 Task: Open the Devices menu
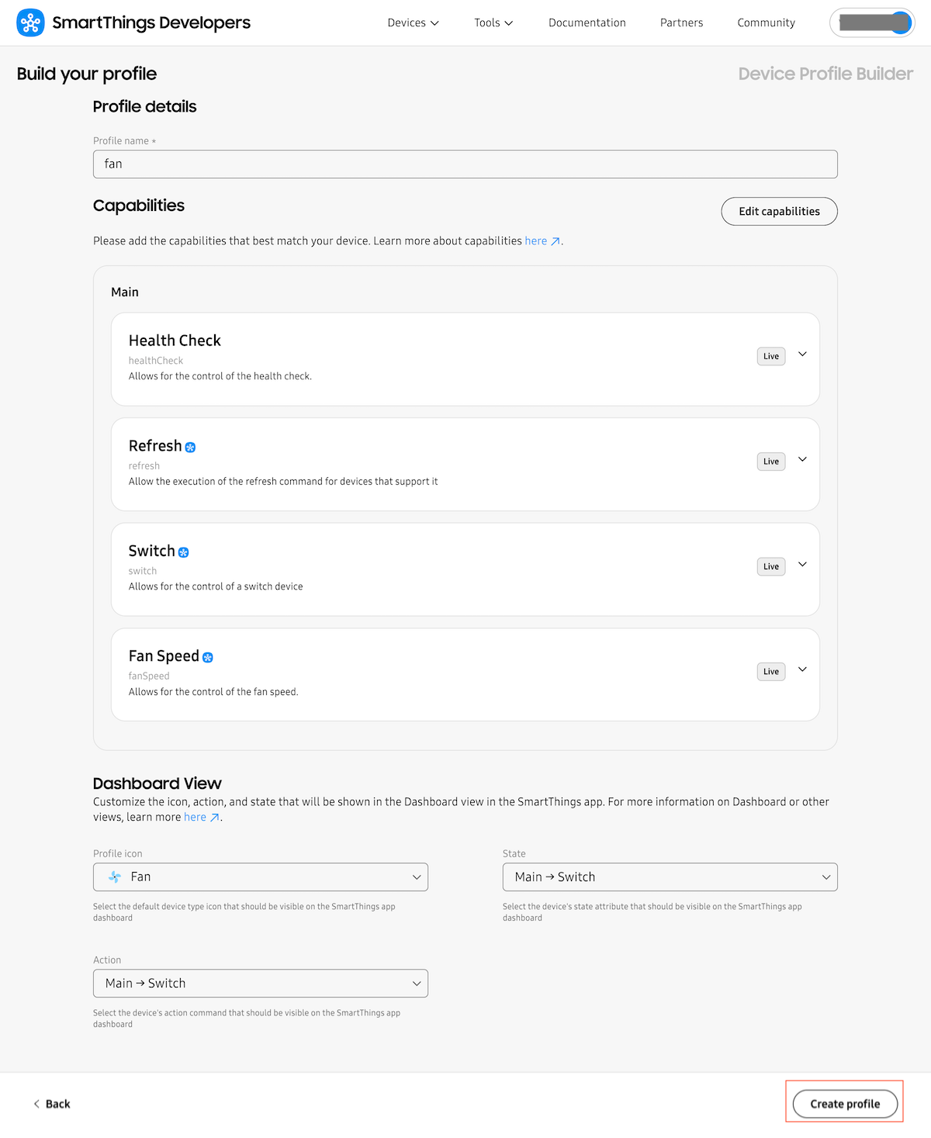(x=414, y=22)
